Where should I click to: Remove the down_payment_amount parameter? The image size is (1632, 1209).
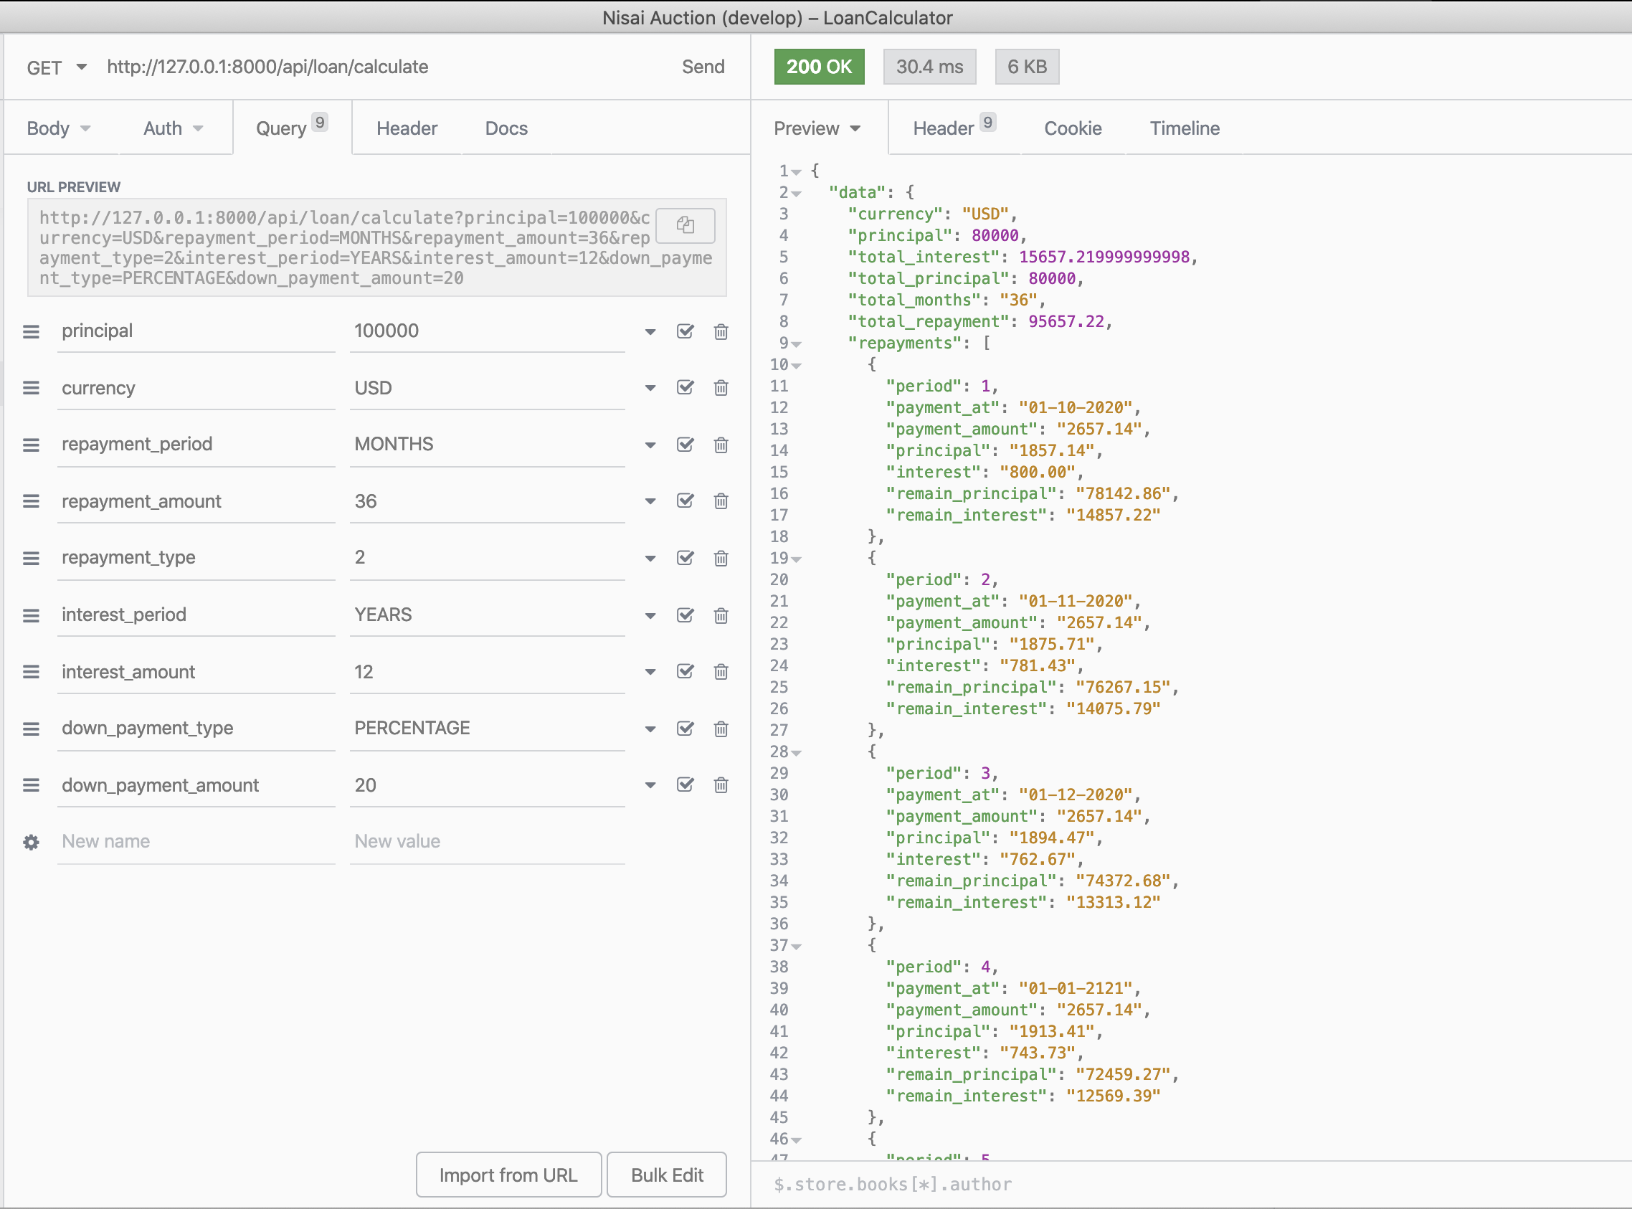point(720,785)
